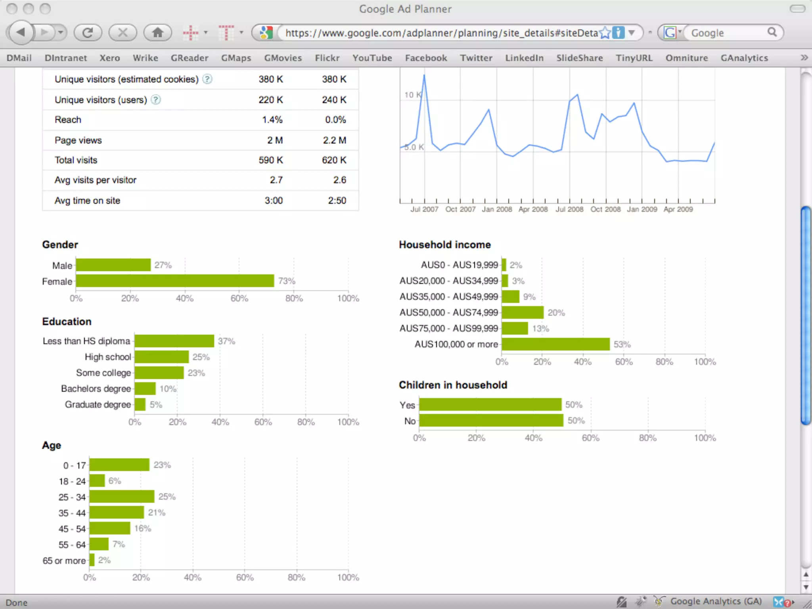
Task: Open the LinkedIn bookmark
Action: tap(524, 58)
